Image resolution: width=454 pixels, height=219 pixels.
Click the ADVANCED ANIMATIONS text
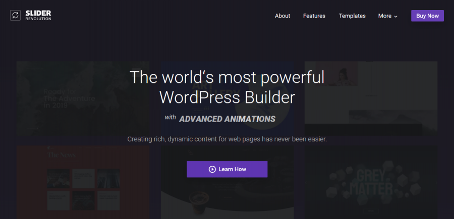tap(228, 119)
